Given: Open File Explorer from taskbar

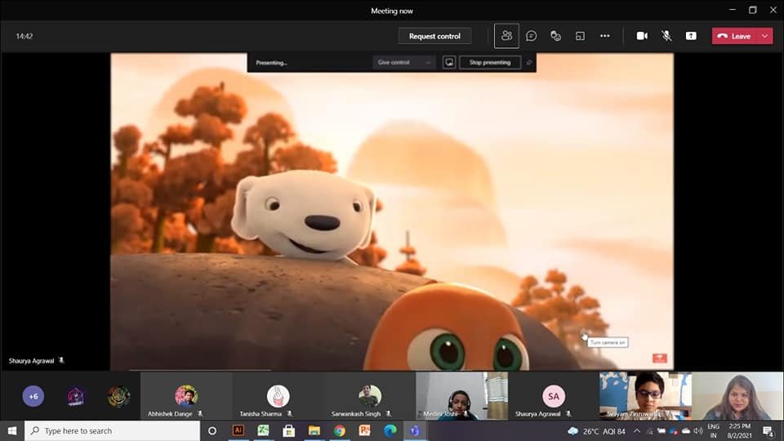Looking at the screenshot, I should coord(314,430).
